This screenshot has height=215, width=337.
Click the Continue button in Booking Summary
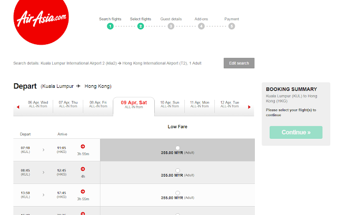(296, 132)
